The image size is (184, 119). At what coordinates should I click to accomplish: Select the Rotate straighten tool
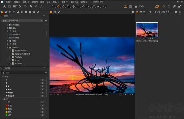[x=74, y=6]
